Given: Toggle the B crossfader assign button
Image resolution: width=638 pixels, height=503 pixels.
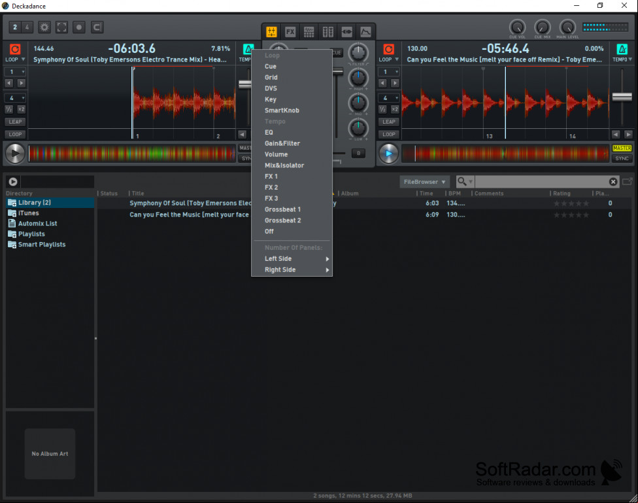Looking at the screenshot, I should 358,153.
